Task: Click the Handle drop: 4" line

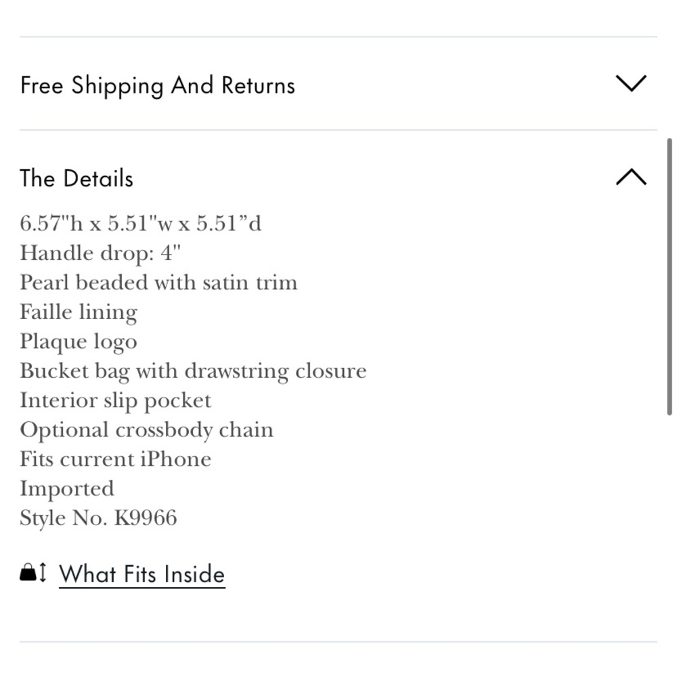Action: point(100,253)
